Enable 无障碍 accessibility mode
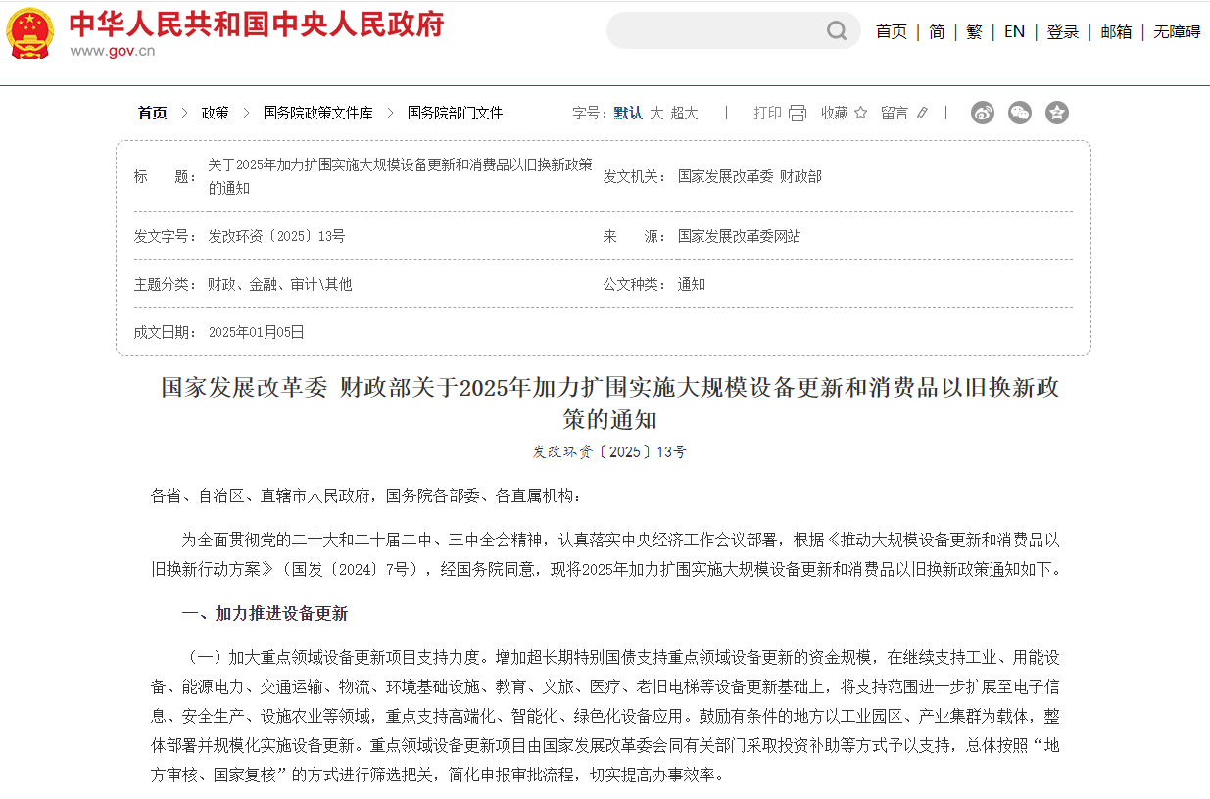This screenshot has width=1210, height=799. click(1176, 32)
